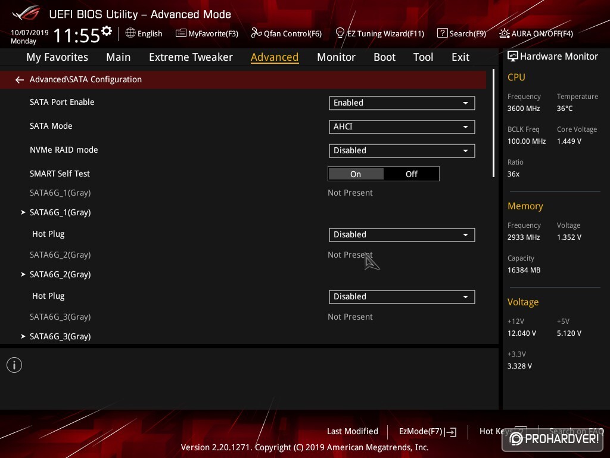This screenshot has width=610, height=458.
Task: Click the EzMode exit arrow icon
Action: (x=452, y=432)
